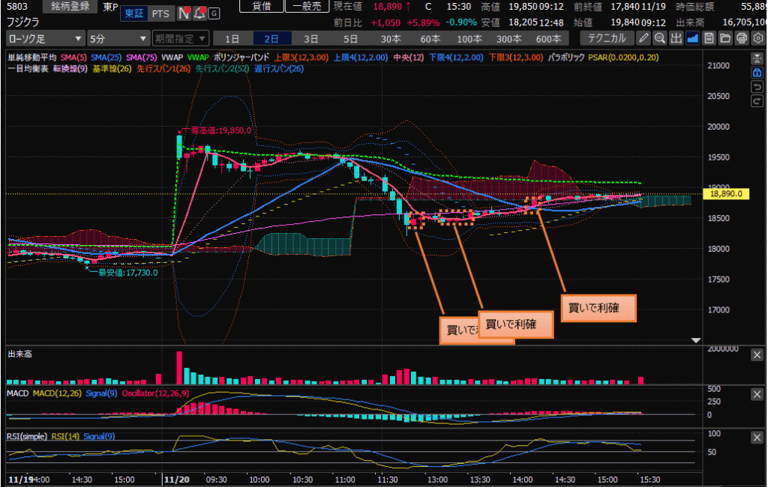Open the ローソク足 chart type dropdown
This screenshot has width=768, height=487.
pos(44,38)
